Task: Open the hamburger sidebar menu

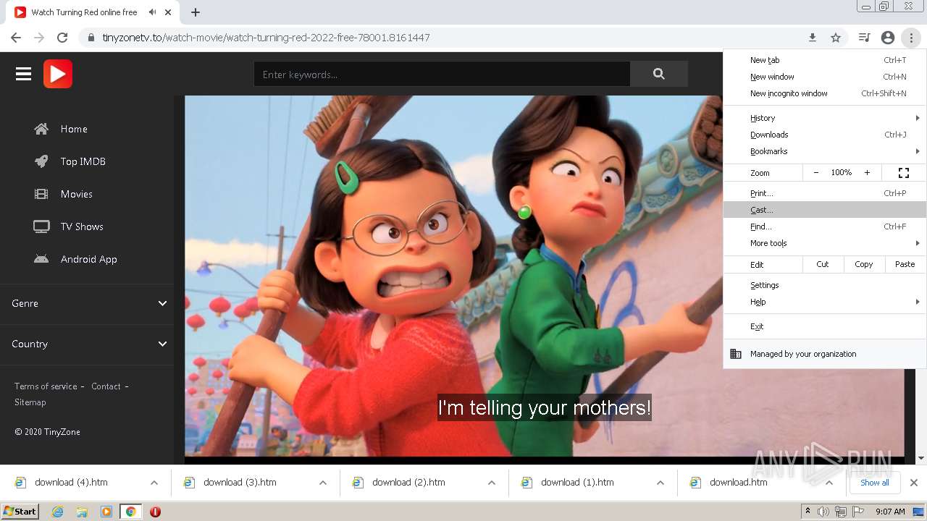Action: 23,74
